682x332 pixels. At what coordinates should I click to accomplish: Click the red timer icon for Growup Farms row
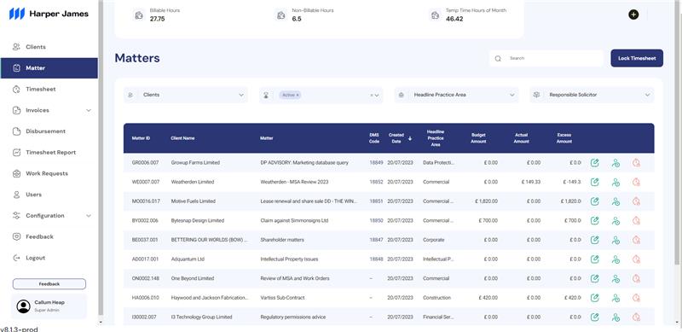[636, 163]
